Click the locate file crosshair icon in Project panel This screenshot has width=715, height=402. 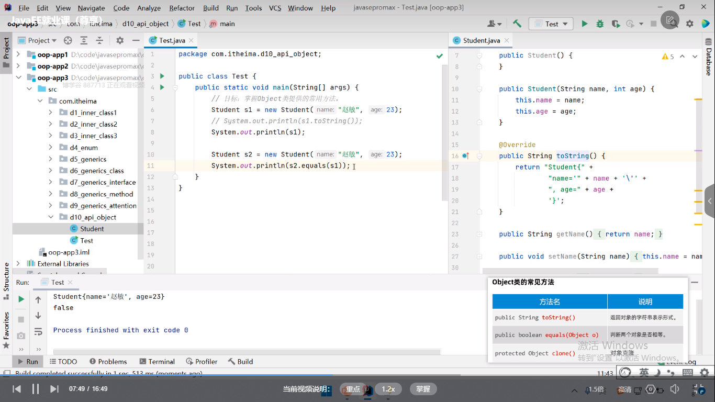(68, 40)
